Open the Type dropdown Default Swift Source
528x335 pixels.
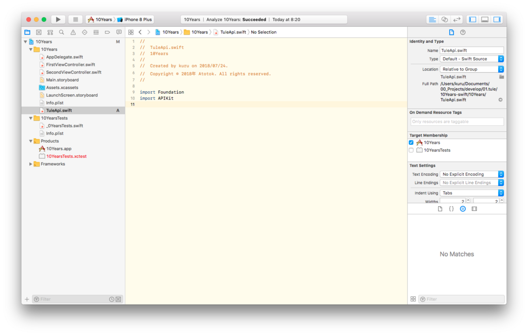(472, 59)
